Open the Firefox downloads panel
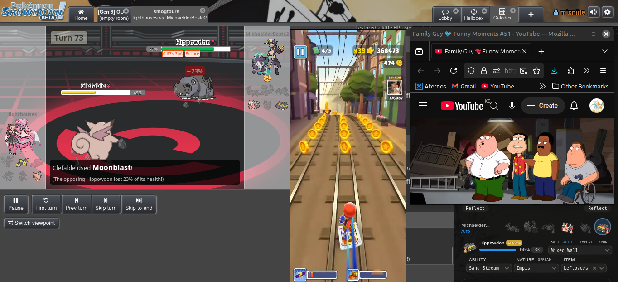 [554, 71]
